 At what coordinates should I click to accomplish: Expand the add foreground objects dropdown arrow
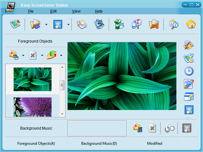click(x=23, y=56)
